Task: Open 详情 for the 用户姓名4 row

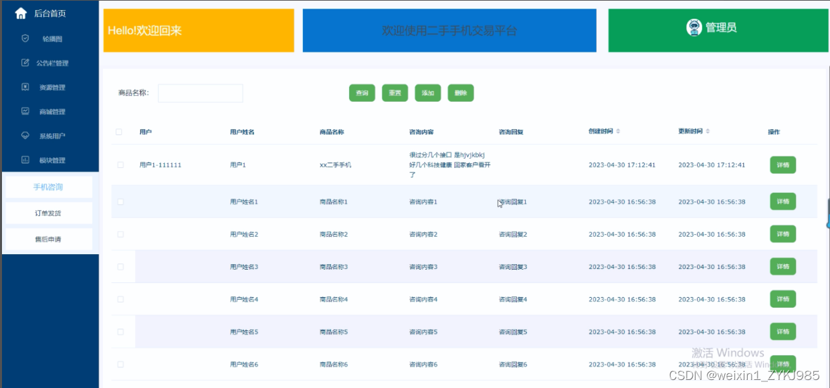Action: click(783, 299)
